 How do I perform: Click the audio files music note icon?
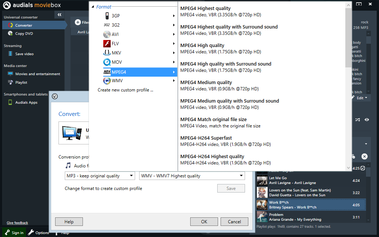pyautogui.click(x=68, y=166)
